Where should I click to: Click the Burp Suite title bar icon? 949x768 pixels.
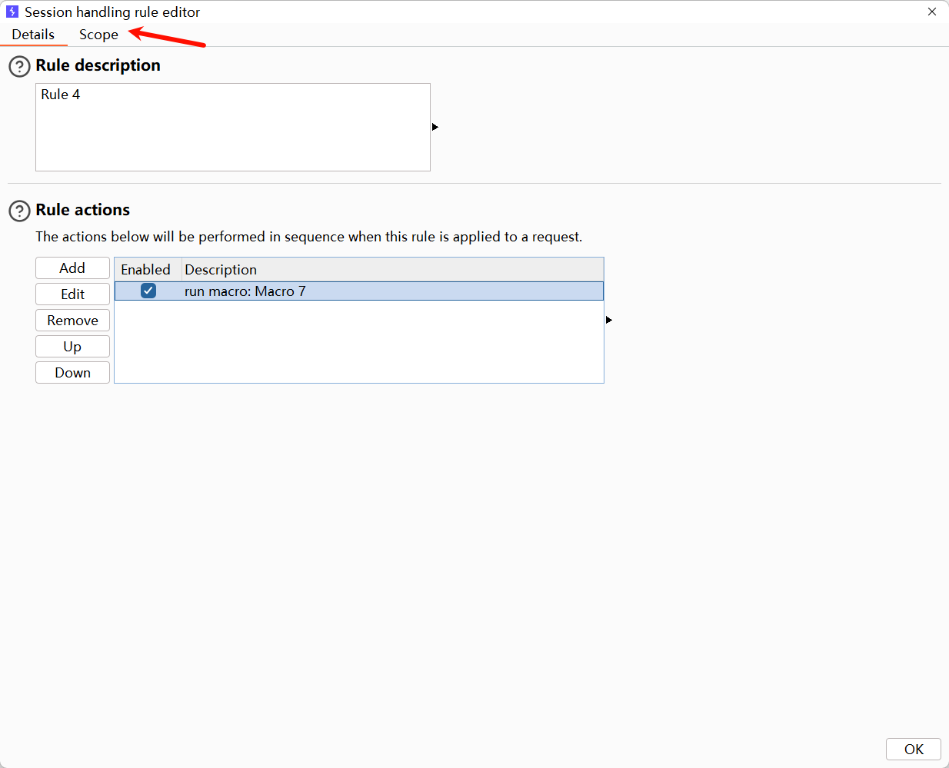point(12,12)
